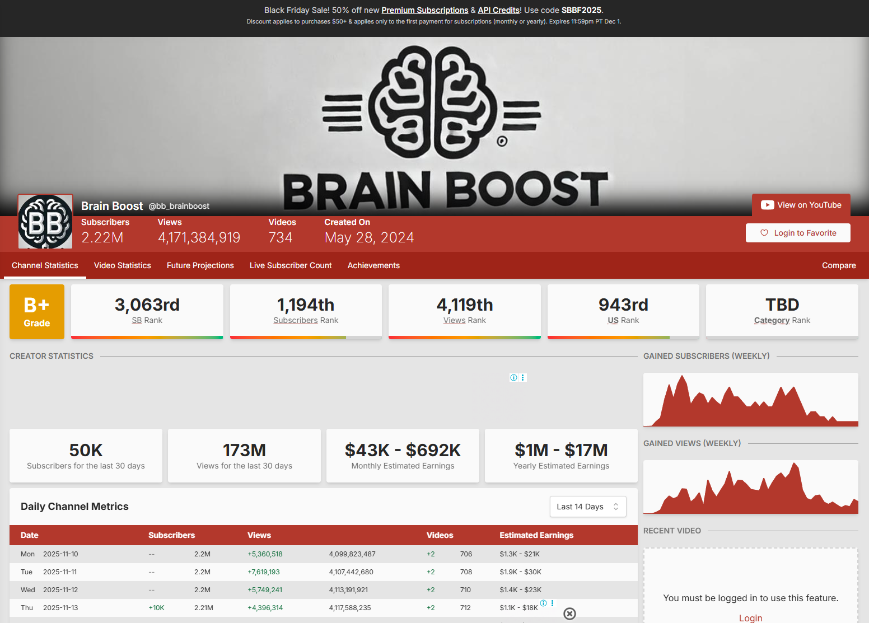Open the Last 14 Days dropdown
869x623 pixels.
point(587,507)
